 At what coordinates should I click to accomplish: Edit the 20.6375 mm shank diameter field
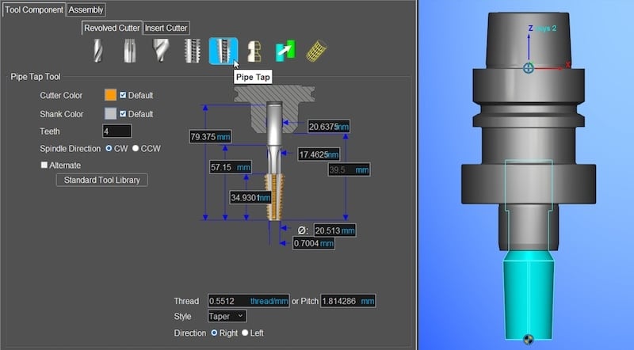[x=329, y=127]
